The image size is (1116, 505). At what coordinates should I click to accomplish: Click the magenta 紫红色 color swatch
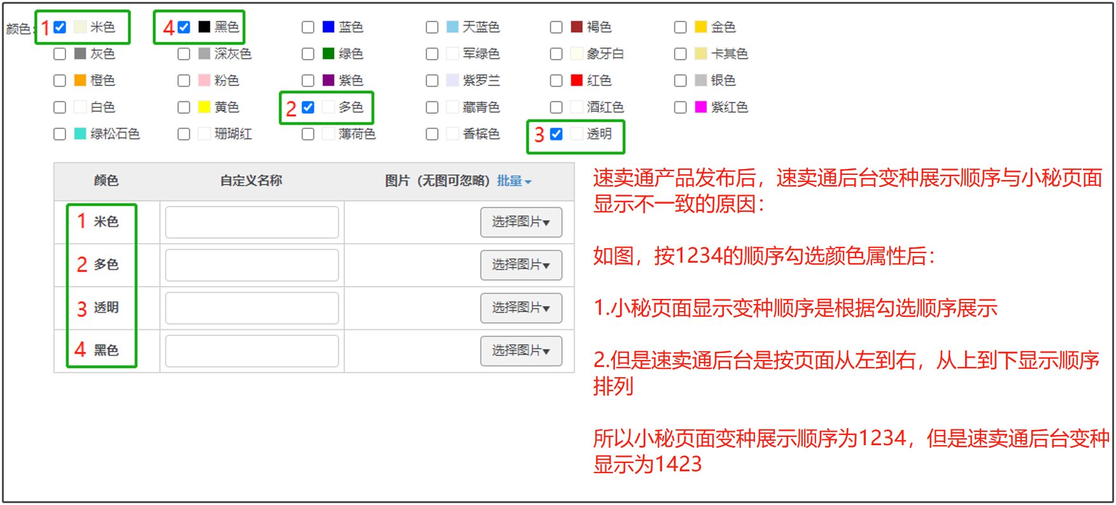coord(701,107)
